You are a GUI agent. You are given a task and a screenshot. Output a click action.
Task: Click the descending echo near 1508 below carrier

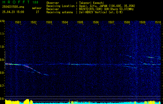tap(129, 67)
